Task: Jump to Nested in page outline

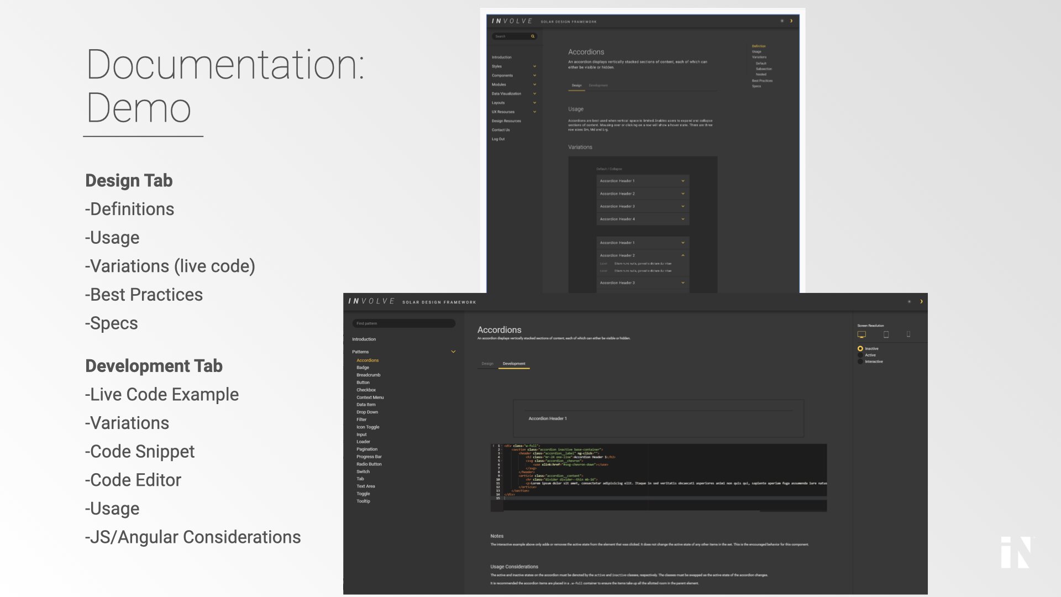Action: [761, 74]
